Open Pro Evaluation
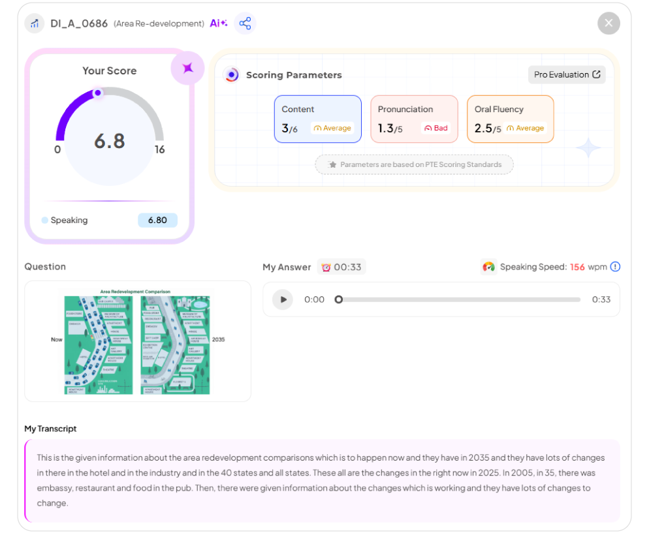The width and height of the screenshot is (649, 533). point(567,74)
